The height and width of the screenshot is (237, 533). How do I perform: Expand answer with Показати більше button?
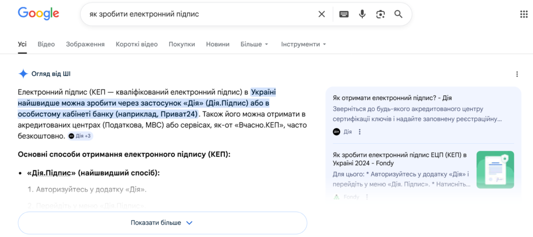(162, 223)
